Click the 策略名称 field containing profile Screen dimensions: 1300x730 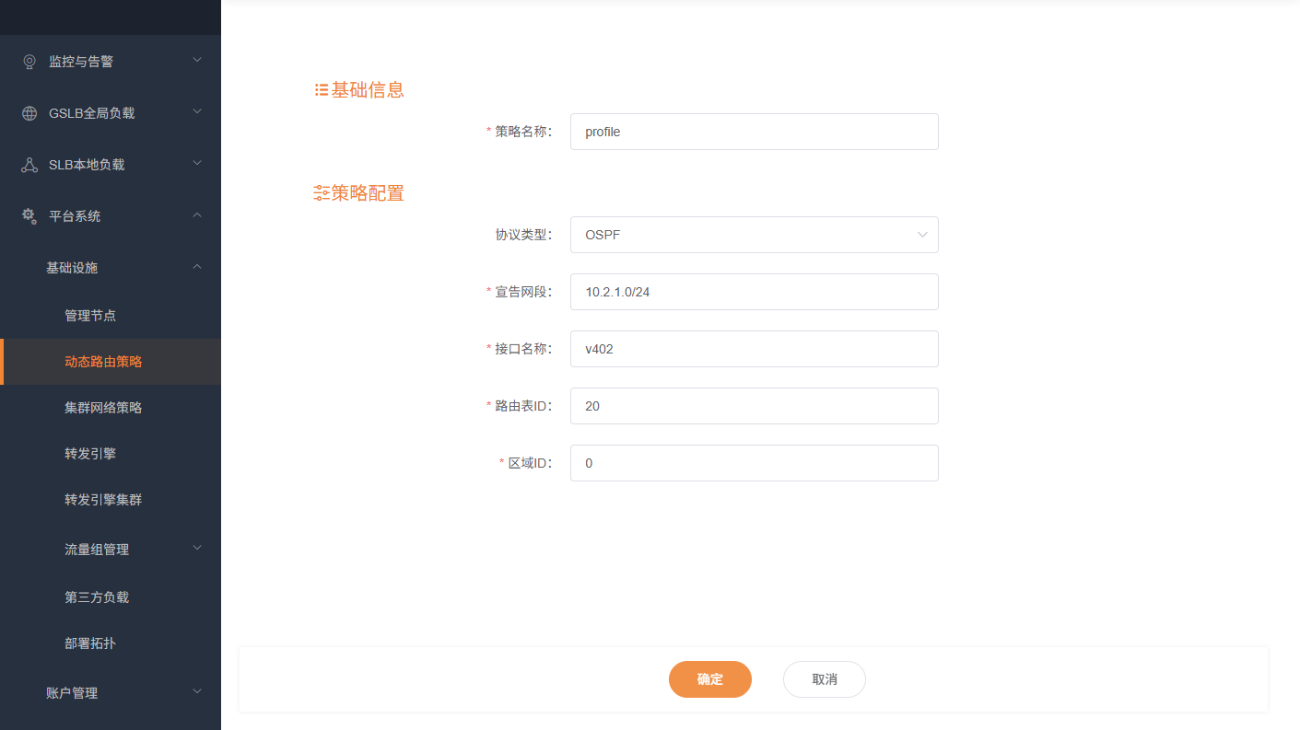point(754,132)
